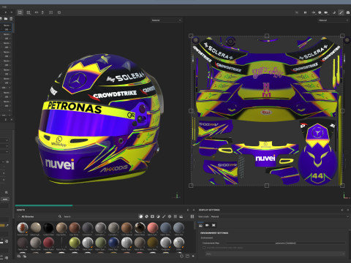
Task: Switch to the 3D only viewport icon
Action: pos(29,12)
